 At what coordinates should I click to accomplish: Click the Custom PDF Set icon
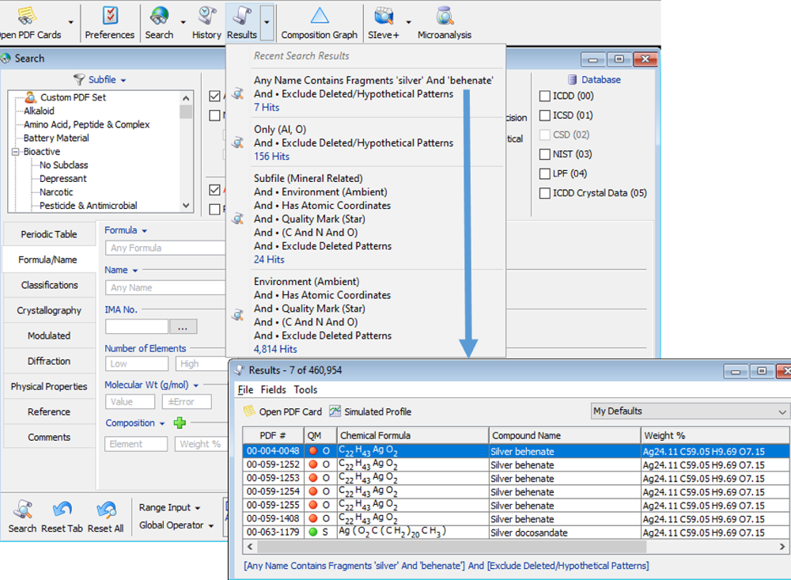click(x=32, y=97)
